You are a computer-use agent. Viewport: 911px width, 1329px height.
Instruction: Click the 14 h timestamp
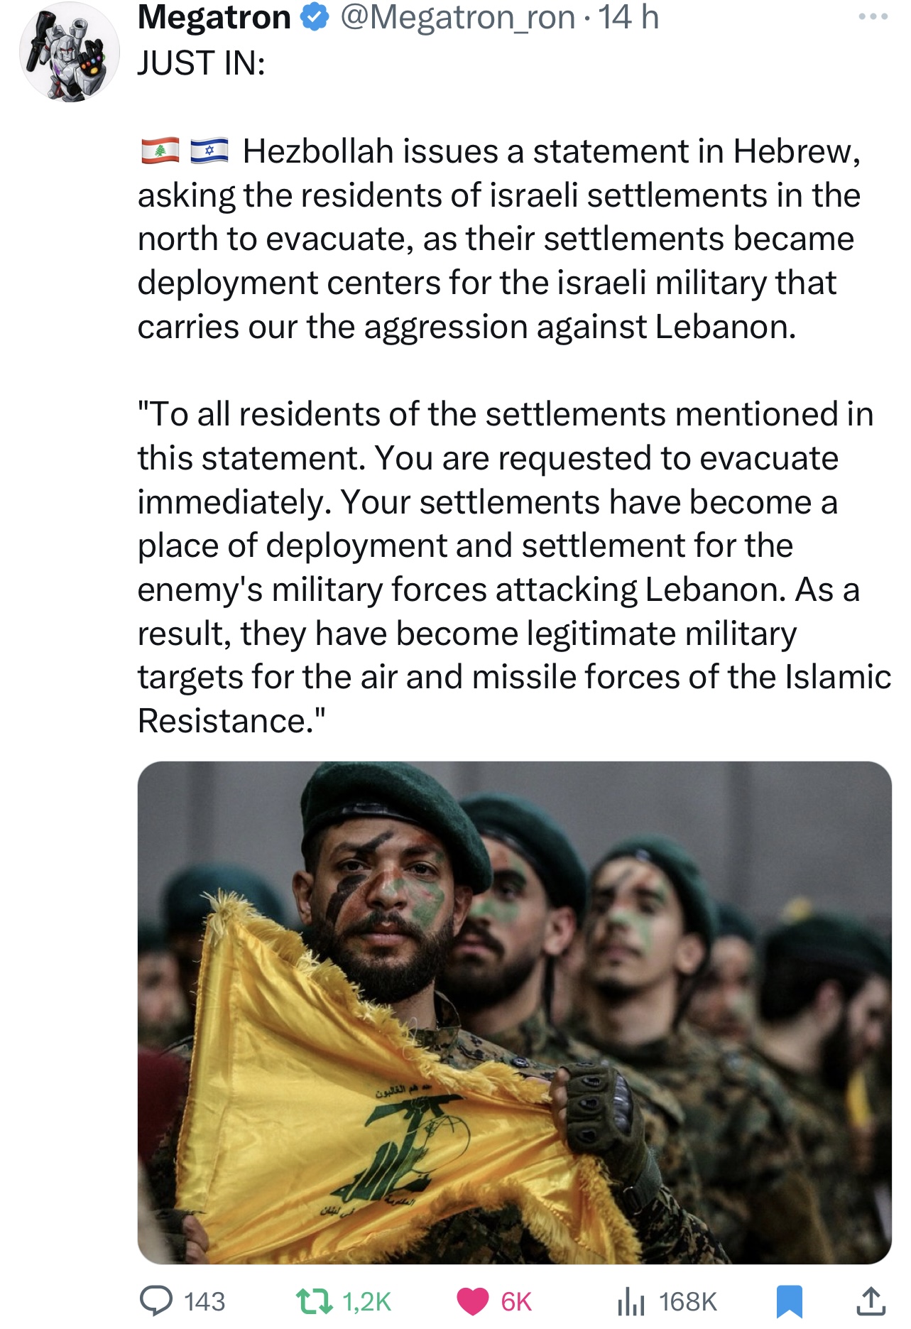coord(628,18)
